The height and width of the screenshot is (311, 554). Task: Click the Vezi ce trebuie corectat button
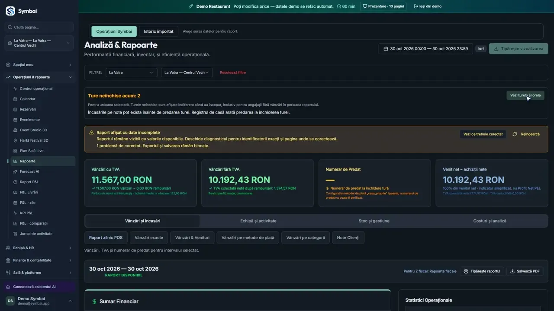(x=483, y=134)
